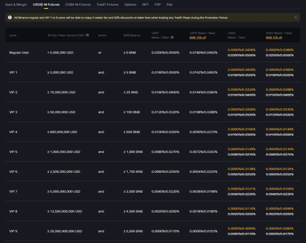Open the COIN-M Futures tab
This screenshot has height=243, width=306.
[x=78, y=5]
